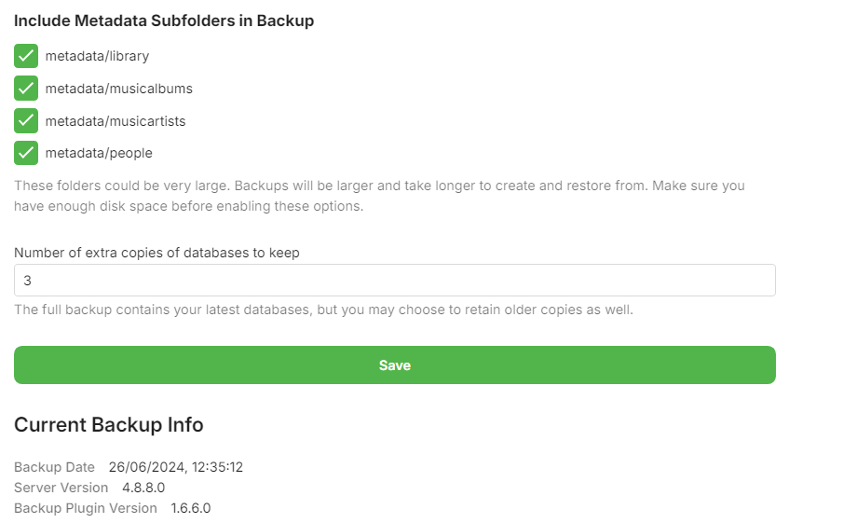The width and height of the screenshot is (857, 523).
Task: Click the metadata/musicartists label text
Action: [x=116, y=121]
